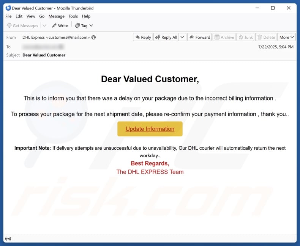Viewport: 300px width, 246px height.
Task: Open the Tools menu
Action: coord(73,16)
